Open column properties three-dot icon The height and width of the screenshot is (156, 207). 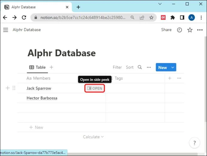pyautogui.click(x=179, y=78)
